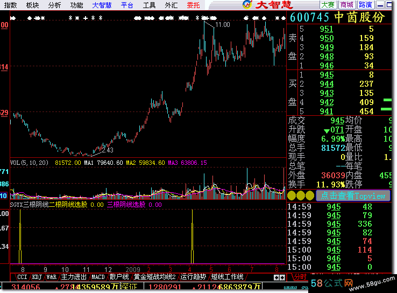Image resolution: width=397 pixels, height=293 pixels.
Task: Switch to the MACD indicator tab
Action: coord(98,277)
